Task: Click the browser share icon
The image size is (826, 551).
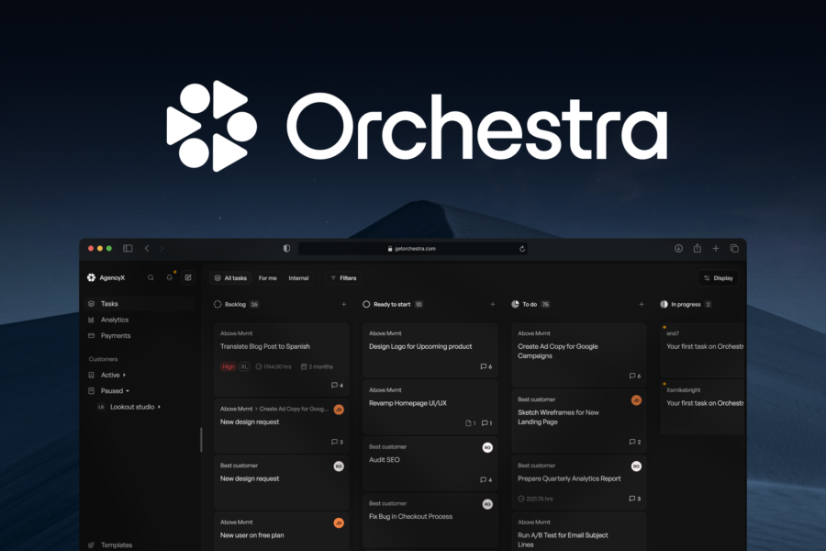Action: click(697, 248)
